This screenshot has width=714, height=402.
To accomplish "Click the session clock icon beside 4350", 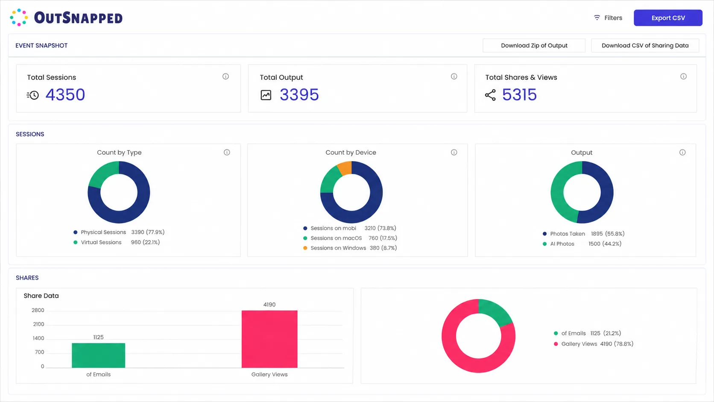I will click(33, 95).
